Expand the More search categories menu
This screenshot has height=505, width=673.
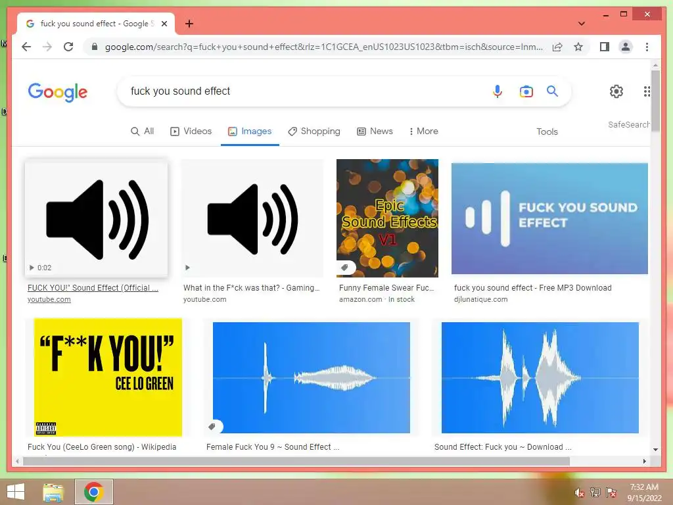tap(424, 132)
